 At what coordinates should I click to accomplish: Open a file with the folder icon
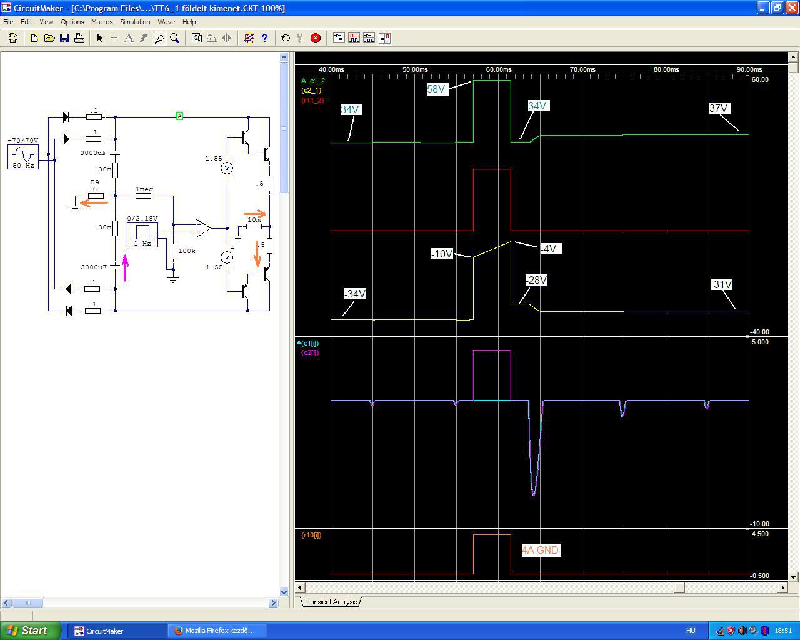tap(49, 38)
